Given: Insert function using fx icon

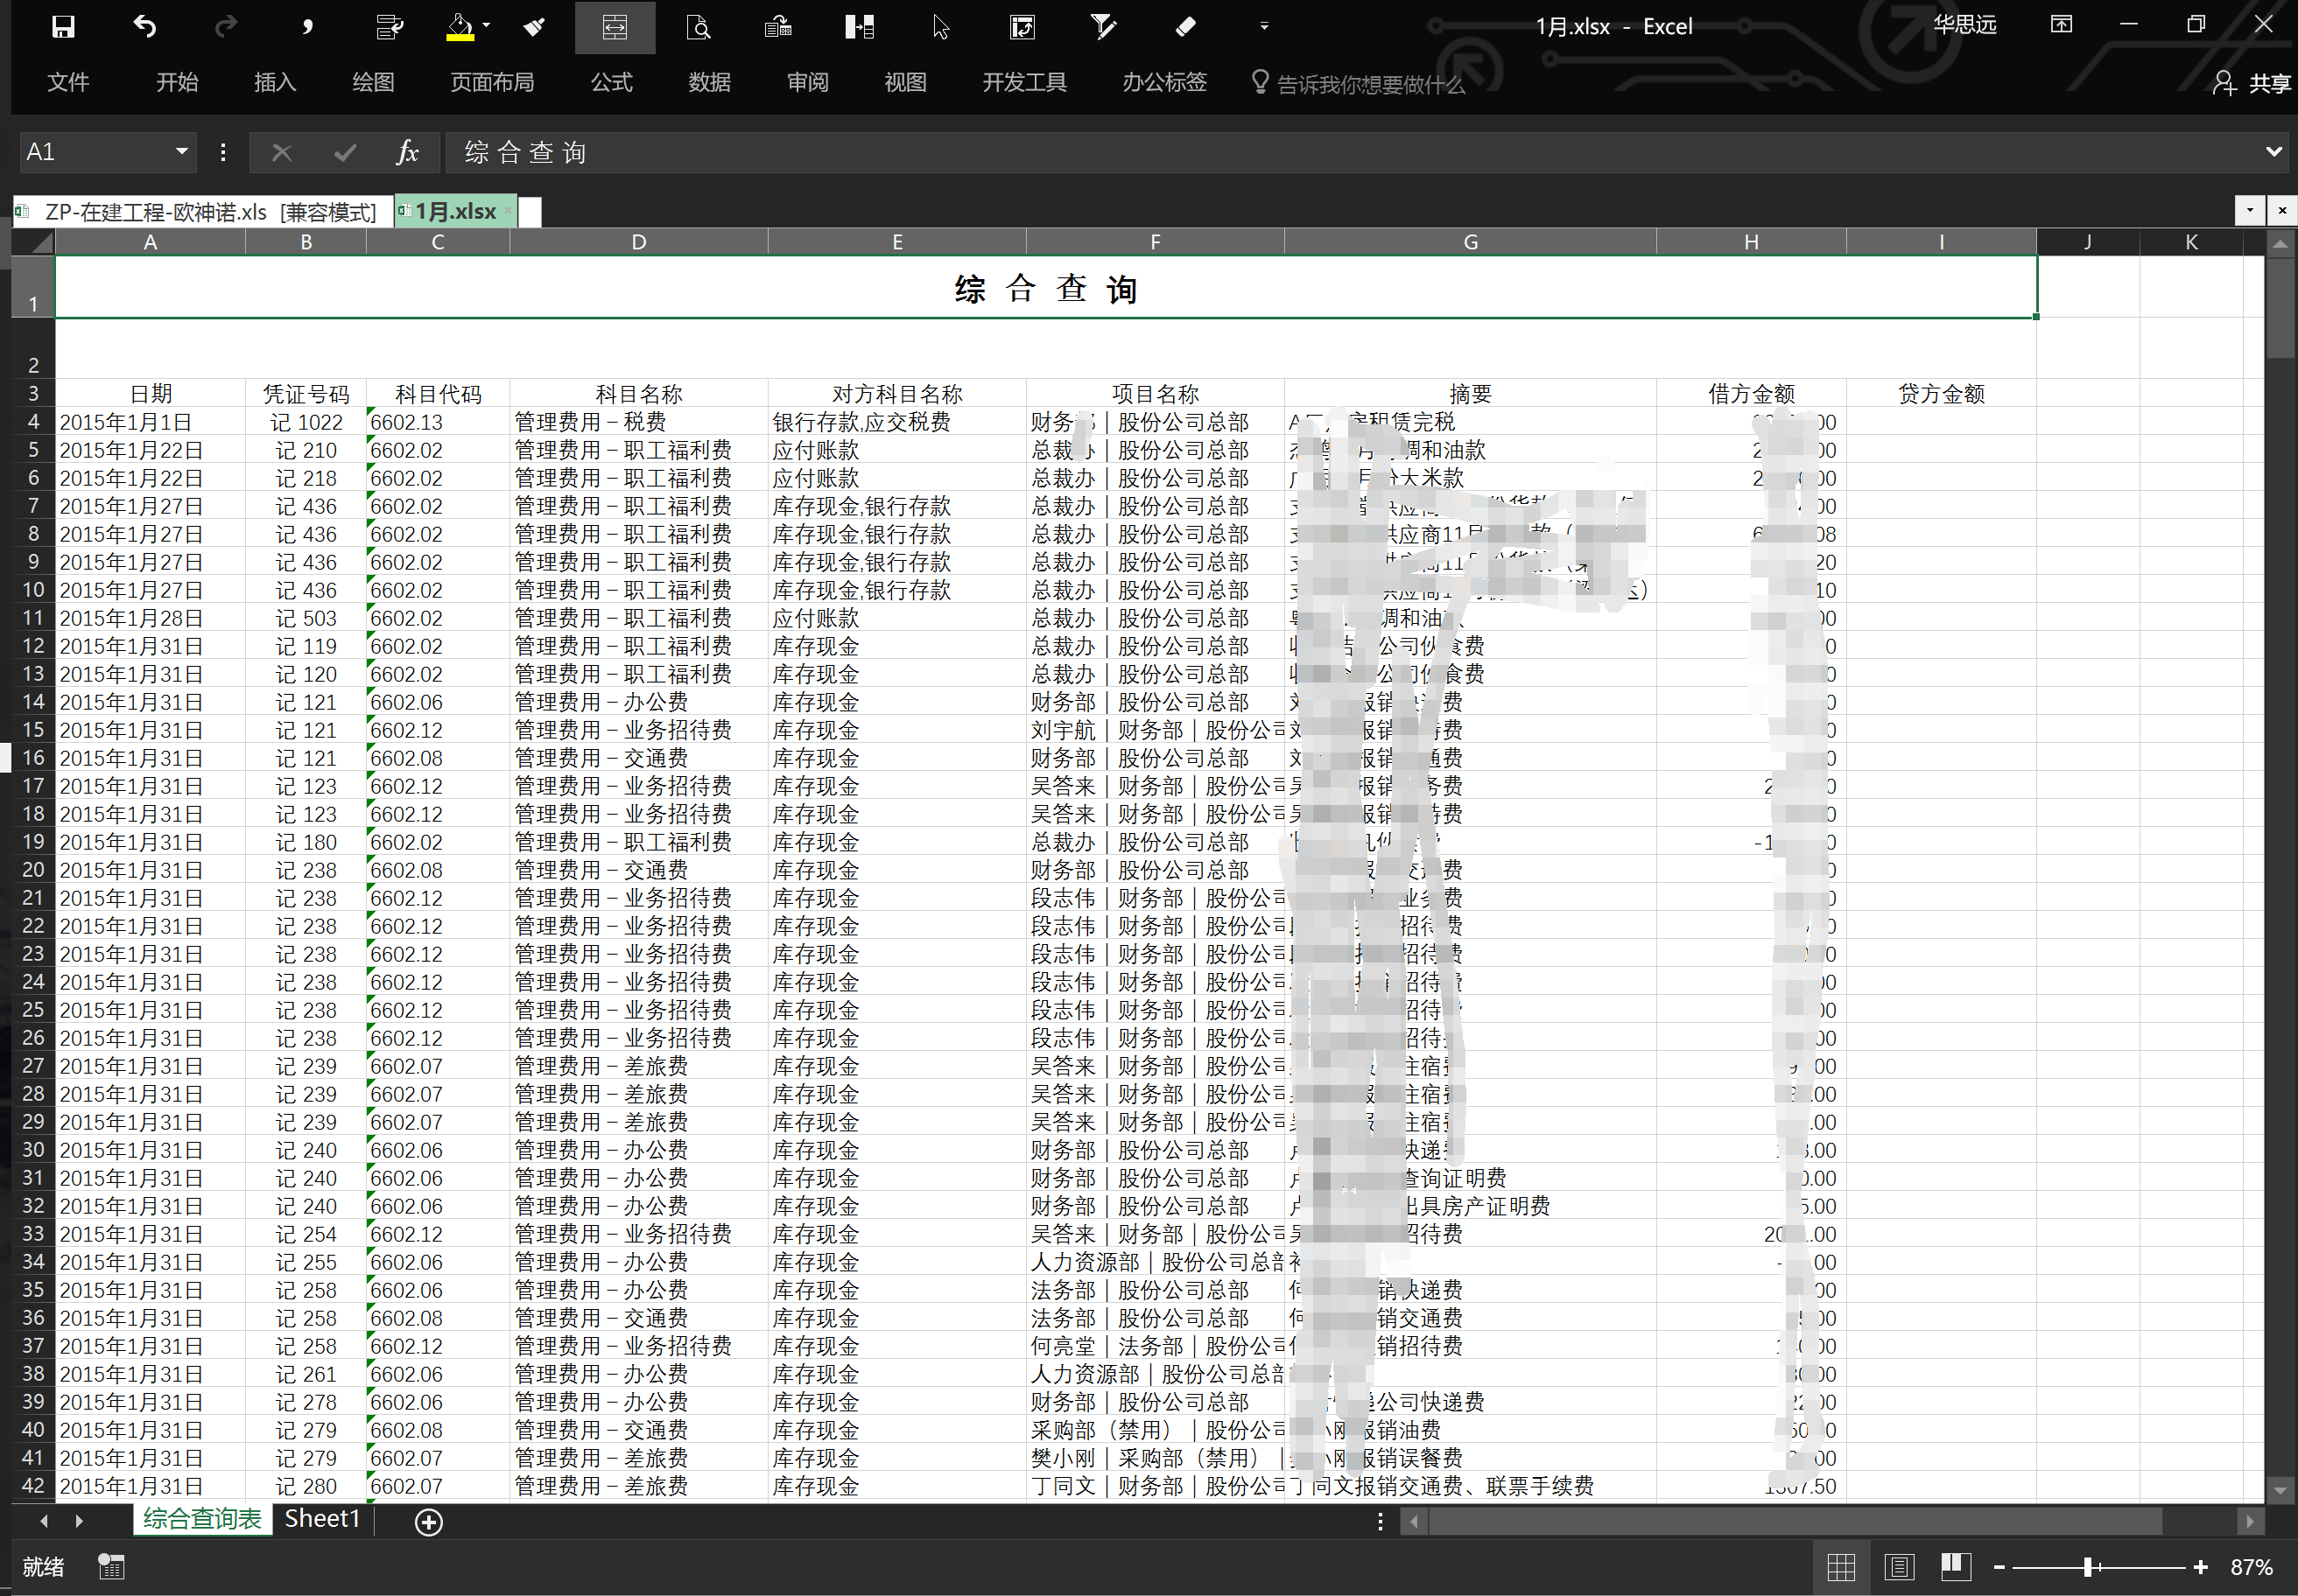Looking at the screenshot, I should click(406, 152).
